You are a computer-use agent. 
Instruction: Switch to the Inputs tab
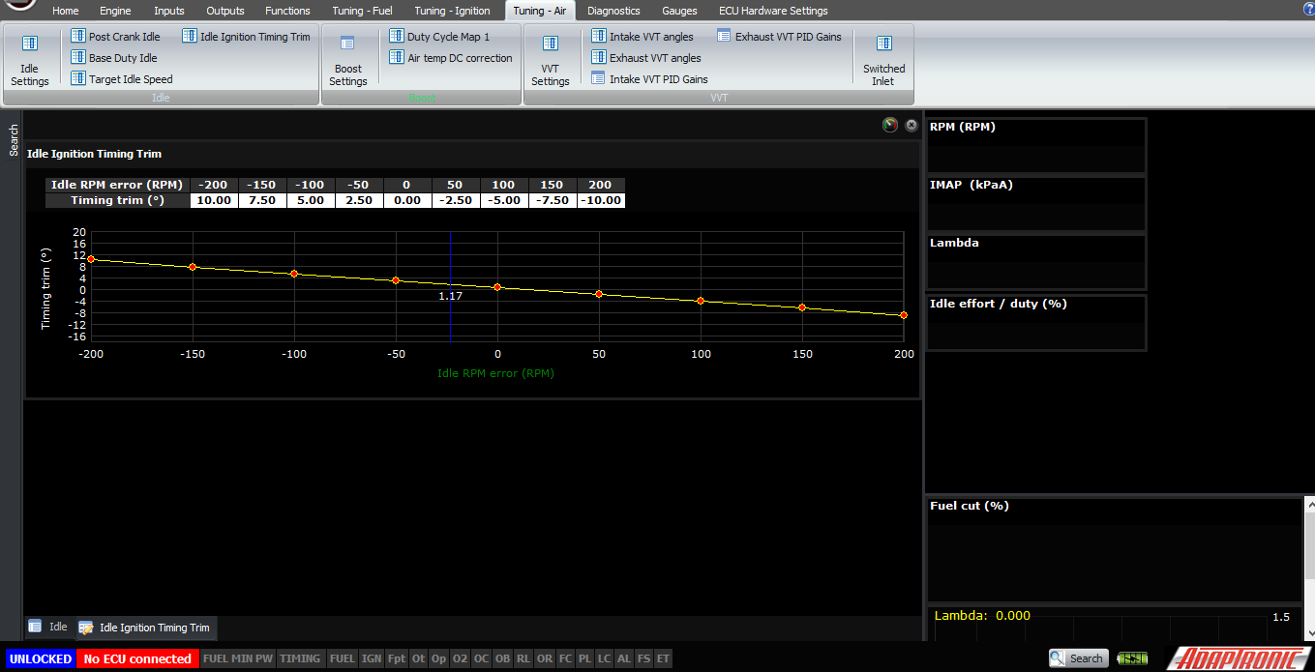click(168, 11)
